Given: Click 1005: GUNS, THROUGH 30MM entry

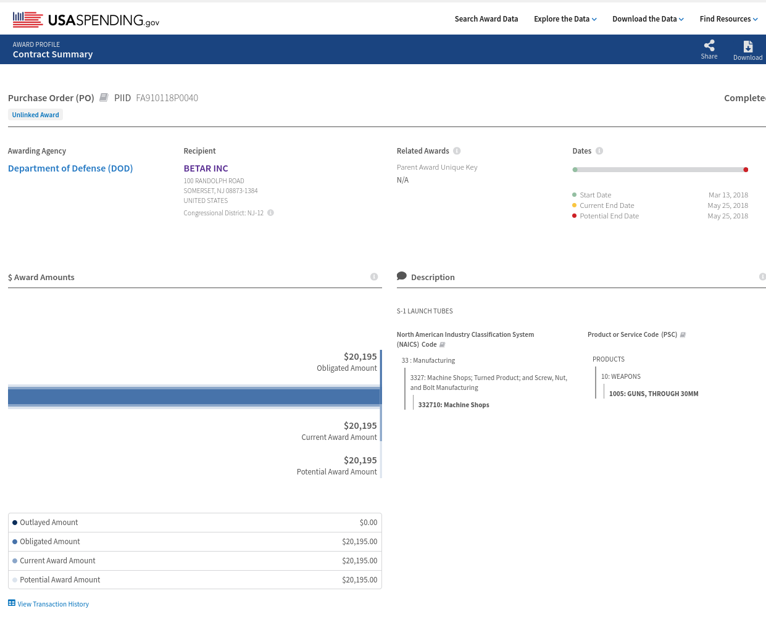Looking at the screenshot, I should 654,394.
